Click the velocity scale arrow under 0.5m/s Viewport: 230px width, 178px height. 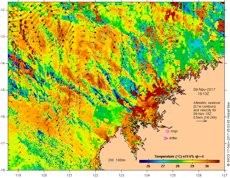202,121
